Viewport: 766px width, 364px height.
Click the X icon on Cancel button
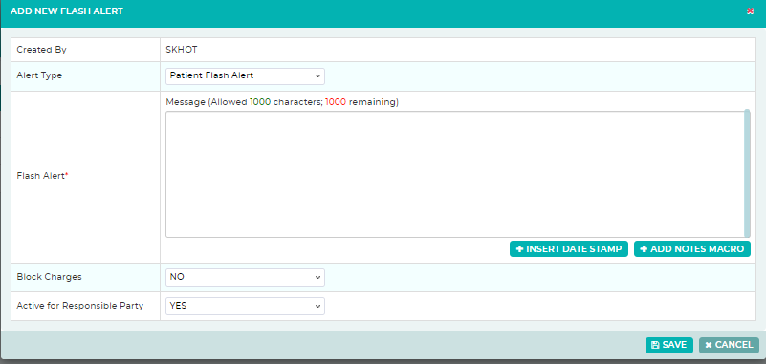click(709, 345)
